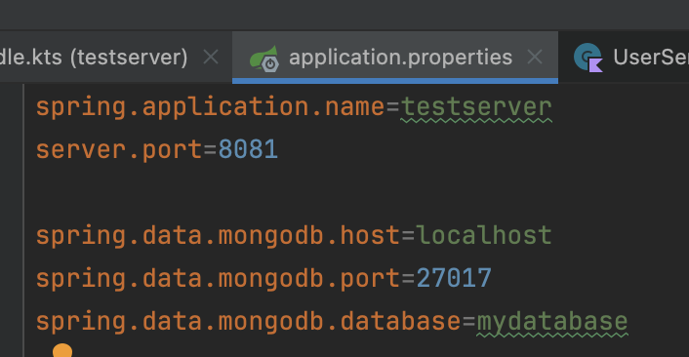Click the MongoDB port value 27017

[x=454, y=278]
